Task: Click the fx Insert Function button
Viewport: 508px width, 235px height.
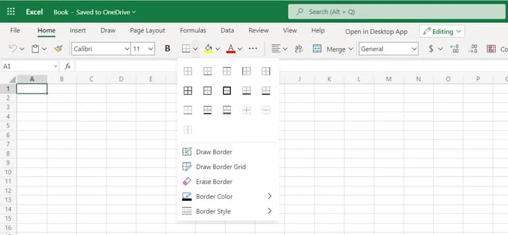Action: tap(67, 67)
